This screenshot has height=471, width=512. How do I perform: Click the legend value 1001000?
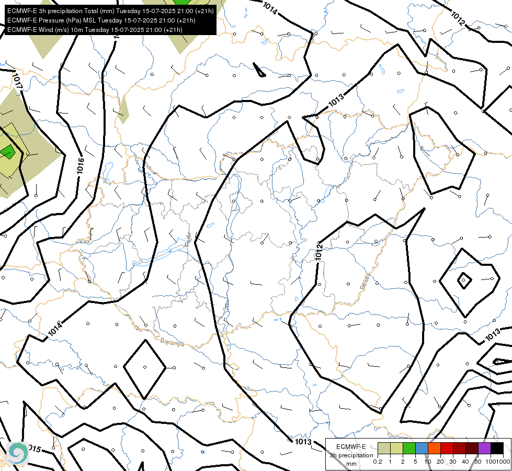click(x=497, y=462)
